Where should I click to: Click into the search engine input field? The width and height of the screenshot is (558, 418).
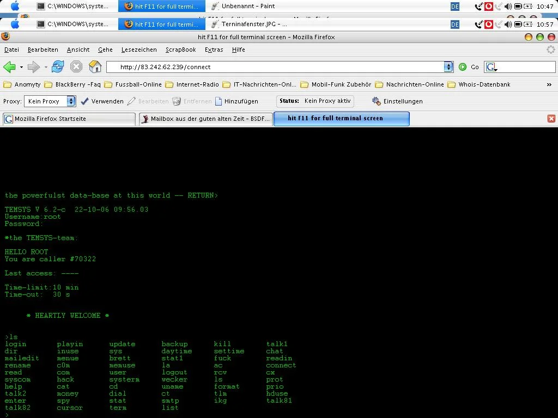(x=526, y=67)
